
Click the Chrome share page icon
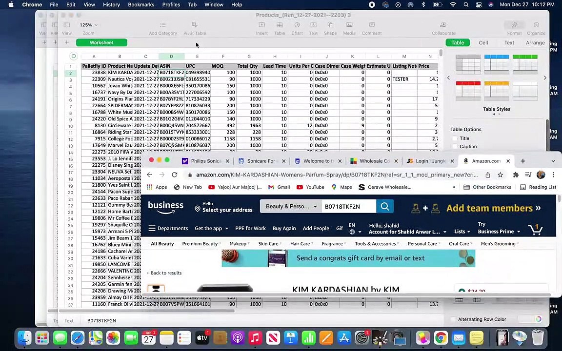[x=488, y=175]
